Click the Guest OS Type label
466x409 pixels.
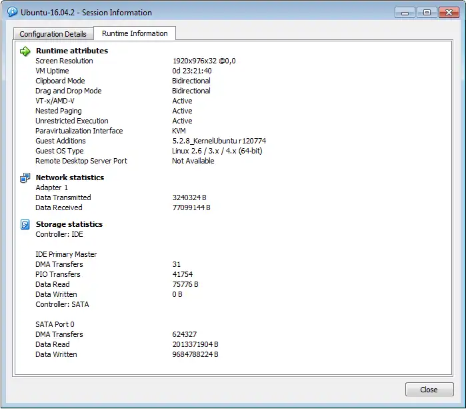pyautogui.click(x=59, y=151)
